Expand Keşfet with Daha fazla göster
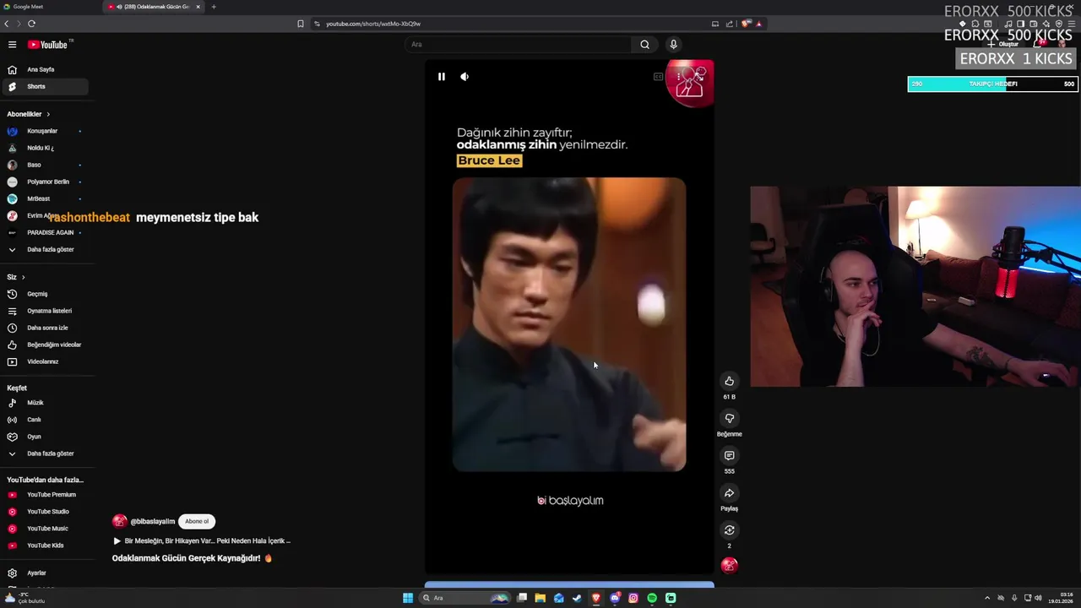1081x608 pixels. (44, 453)
